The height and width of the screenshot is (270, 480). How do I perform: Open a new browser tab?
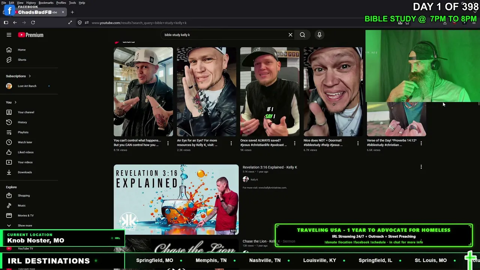(x=72, y=12)
